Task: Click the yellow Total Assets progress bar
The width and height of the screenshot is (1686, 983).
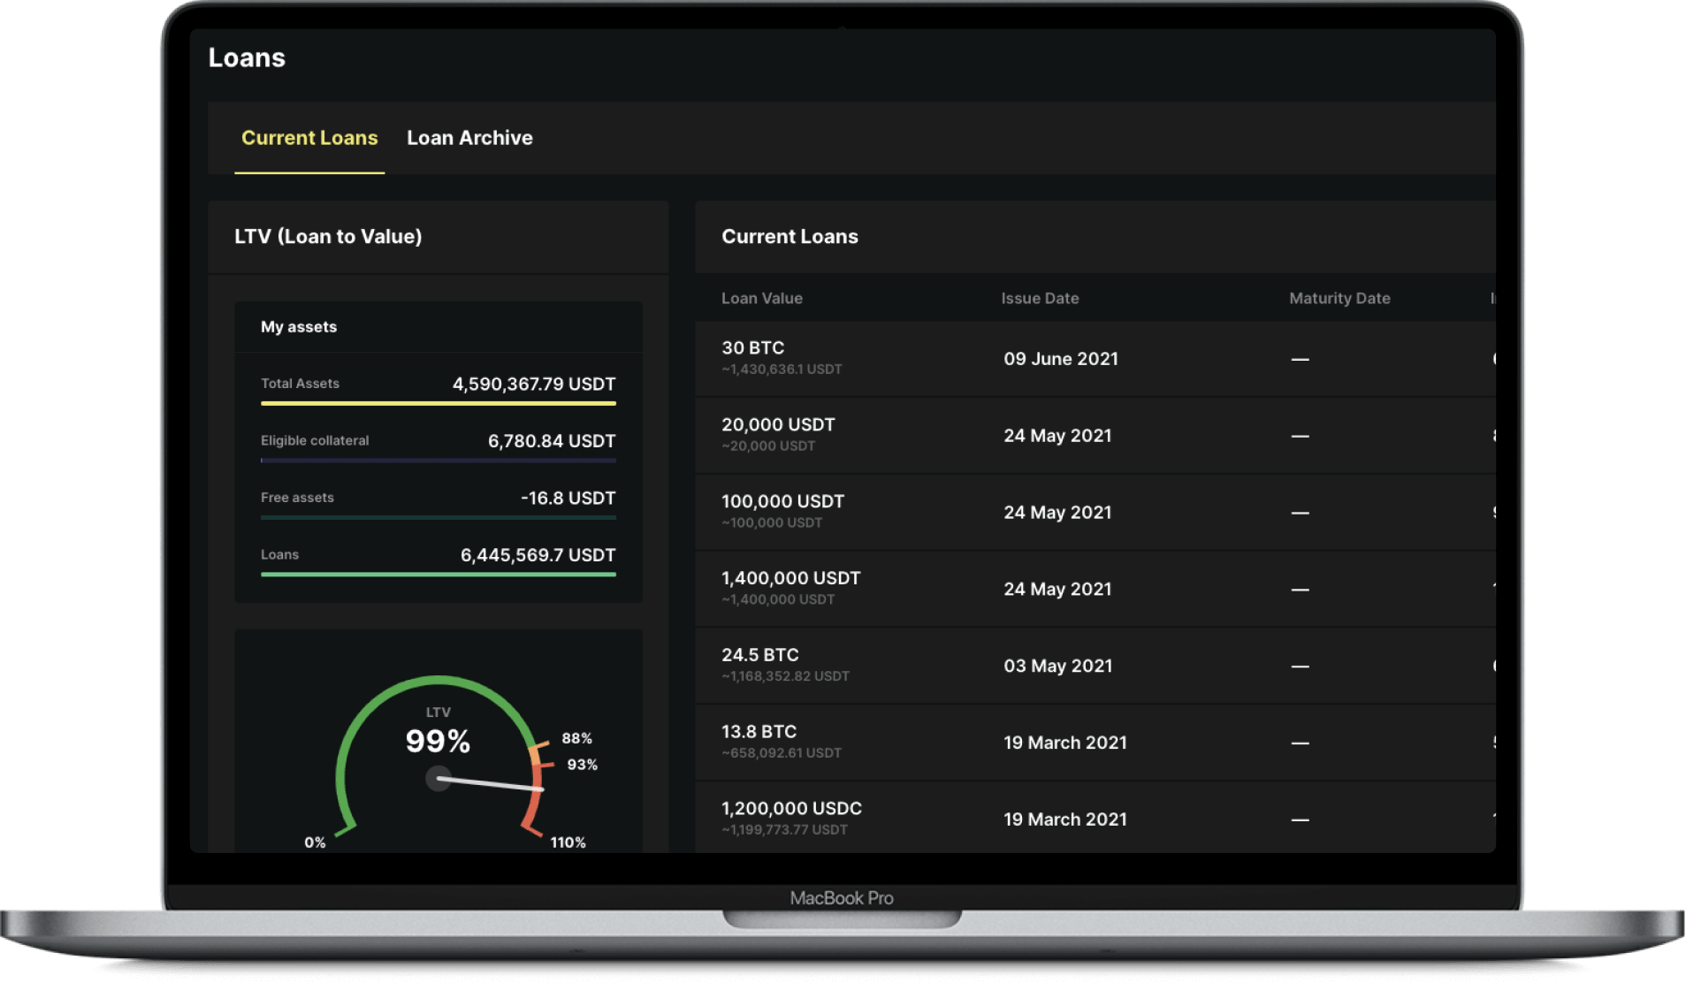Action: coord(438,404)
